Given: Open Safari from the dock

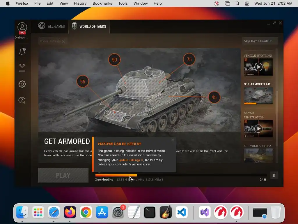Looking at the screenshot, I should (54, 212).
